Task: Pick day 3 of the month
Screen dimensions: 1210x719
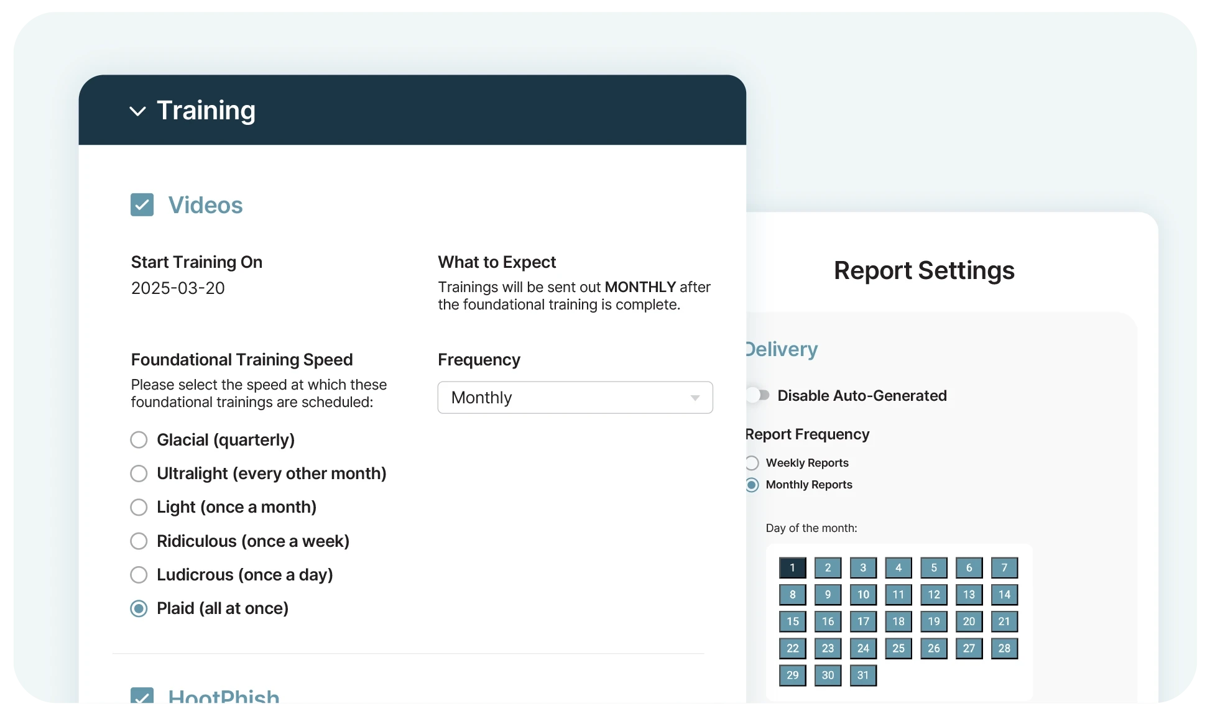Action: 863,567
